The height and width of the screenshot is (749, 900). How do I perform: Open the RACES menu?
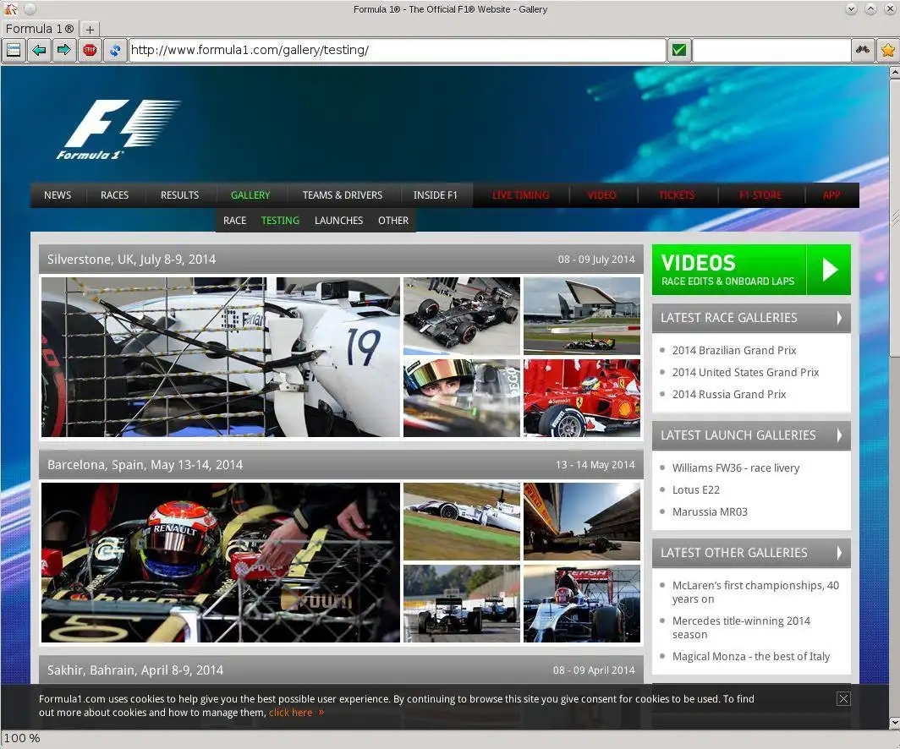(115, 195)
